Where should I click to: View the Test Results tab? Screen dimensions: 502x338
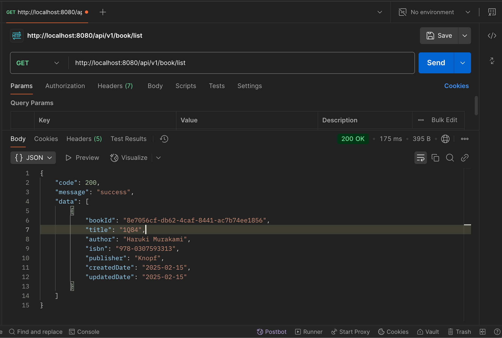pyautogui.click(x=129, y=139)
